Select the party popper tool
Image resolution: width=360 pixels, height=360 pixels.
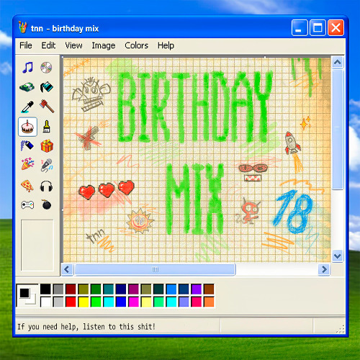click(x=27, y=164)
